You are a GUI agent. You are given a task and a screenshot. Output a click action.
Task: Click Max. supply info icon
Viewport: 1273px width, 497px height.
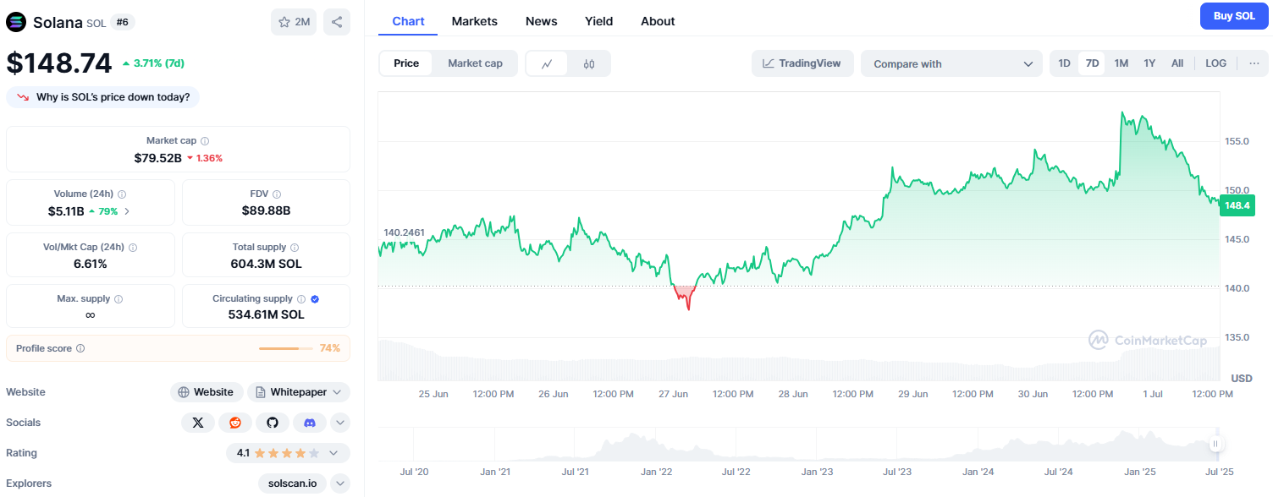(118, 299)
